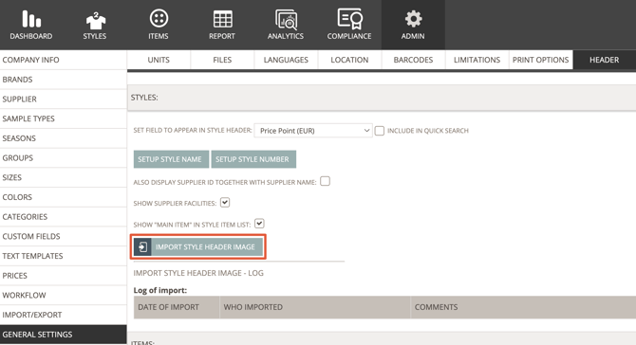Viewport: 636px width, 345px height.
Task: Open Import/Export in the sidebar
Action: tap(64, 315)
